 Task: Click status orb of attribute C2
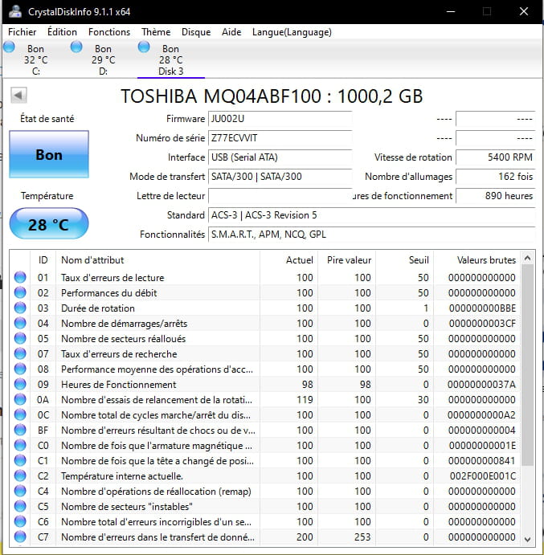[x=20, y=475]
